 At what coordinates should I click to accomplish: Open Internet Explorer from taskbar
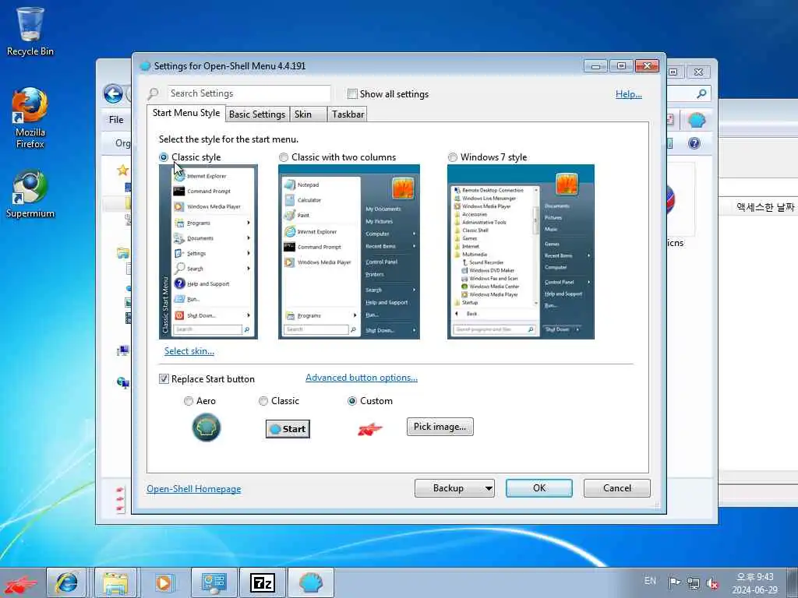point(66,582)
